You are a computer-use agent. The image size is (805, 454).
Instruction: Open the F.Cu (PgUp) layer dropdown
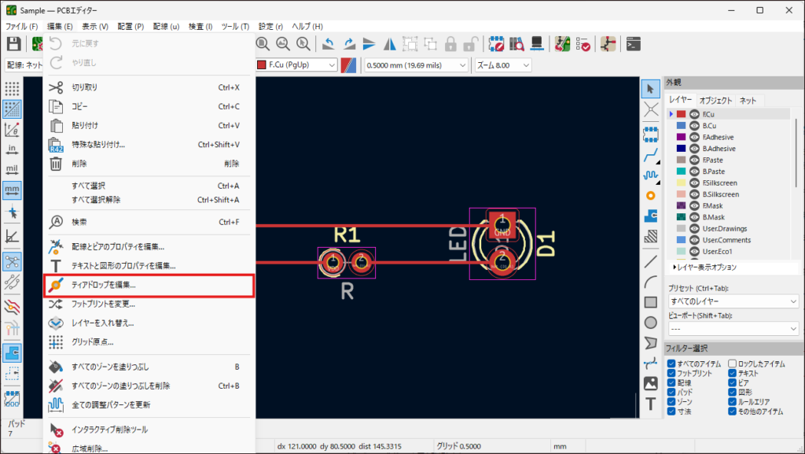pyautogui.click(x=298, y=65)
